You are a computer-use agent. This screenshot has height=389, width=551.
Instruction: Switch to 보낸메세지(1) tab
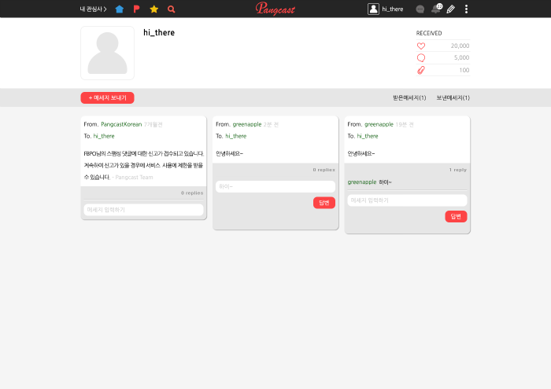pos(453,97)
